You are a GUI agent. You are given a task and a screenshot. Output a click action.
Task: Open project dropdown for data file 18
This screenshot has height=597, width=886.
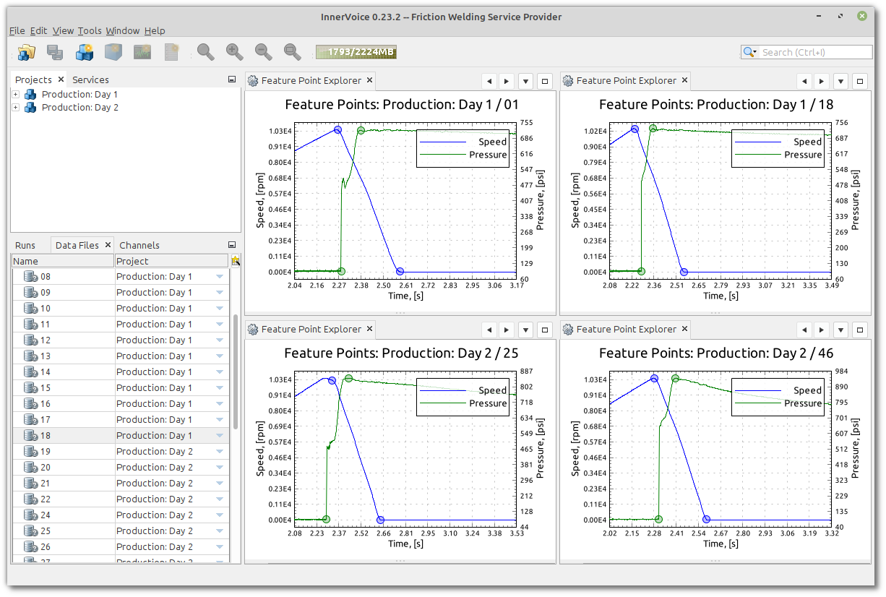[220, 436]
